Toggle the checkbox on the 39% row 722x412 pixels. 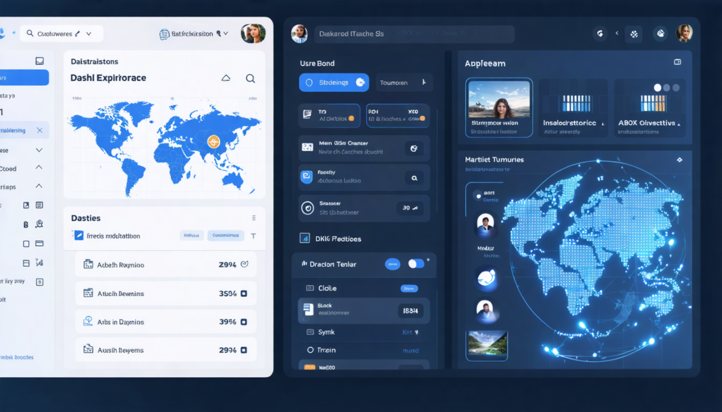click(244, 322)
